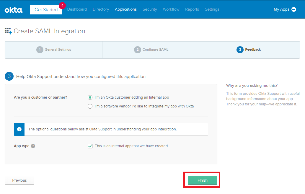The image size is (305, 194).
Task: Open the Applications menu
Action: tap(126, 9)
